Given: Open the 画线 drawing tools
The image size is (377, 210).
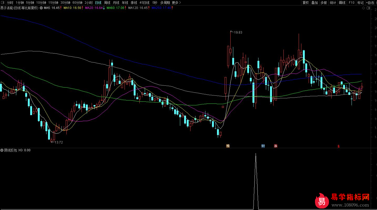Looking at the screenshot, I should click(x=342, y=3).
